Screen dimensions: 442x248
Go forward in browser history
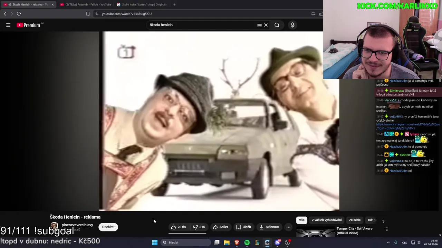pyautogui.click(x=12, y=14)
